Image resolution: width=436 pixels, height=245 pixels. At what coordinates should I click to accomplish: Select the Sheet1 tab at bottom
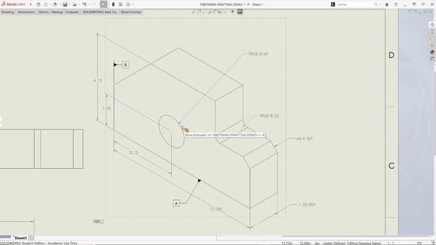20,238
